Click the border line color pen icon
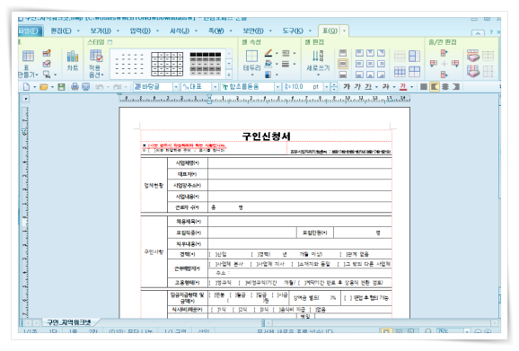 click(268, 53)
